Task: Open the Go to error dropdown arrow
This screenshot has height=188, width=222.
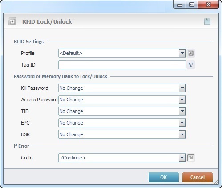Action: pyautogui.click(x=182, y=158)
